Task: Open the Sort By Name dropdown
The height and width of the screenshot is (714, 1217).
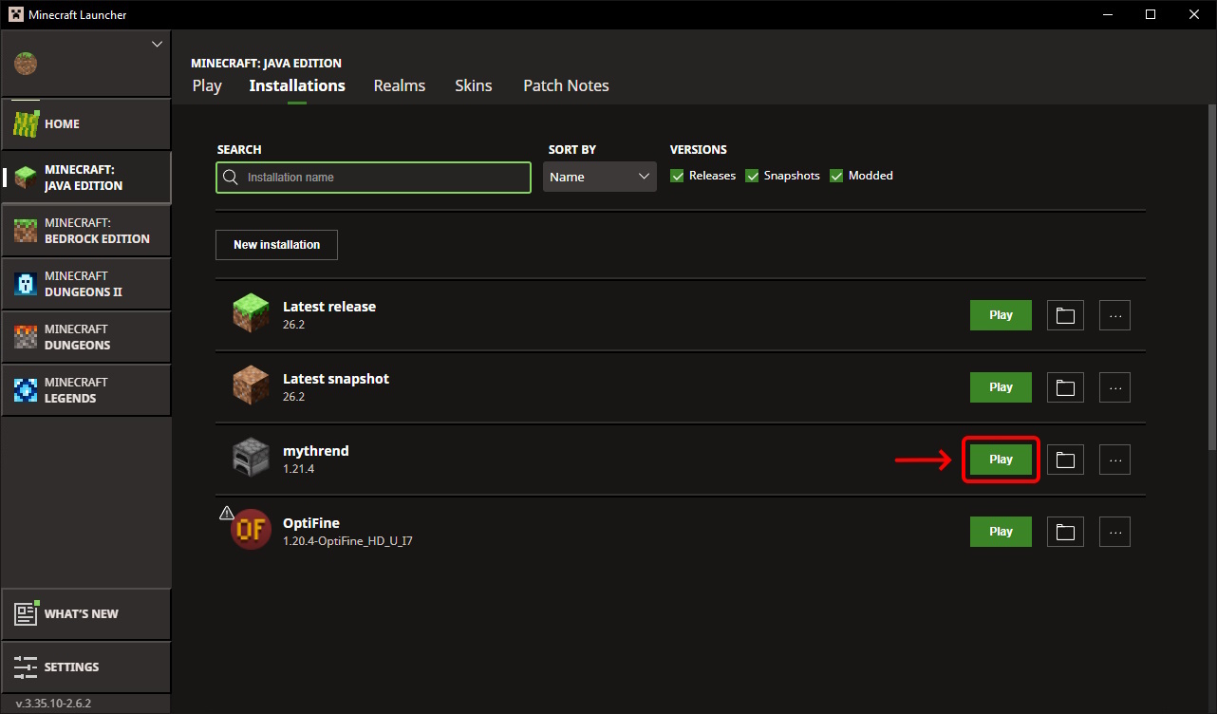Action: 600,177
